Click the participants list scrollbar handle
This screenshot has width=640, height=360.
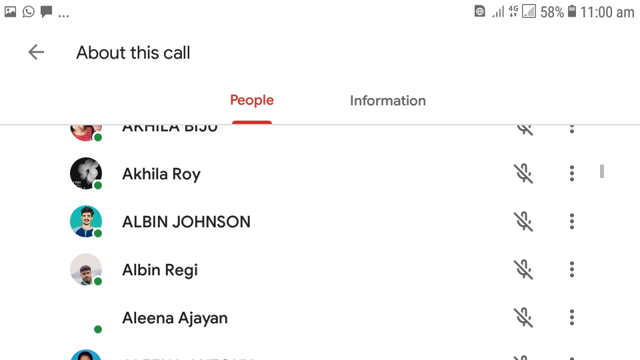tap(602, 171)
